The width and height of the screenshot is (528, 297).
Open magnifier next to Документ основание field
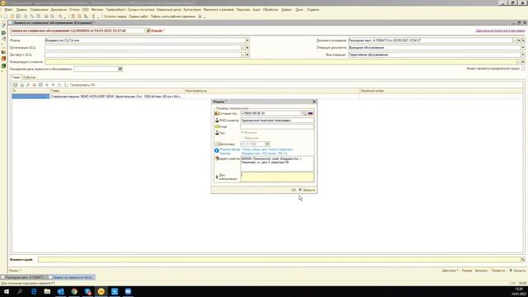pos(523,40)
